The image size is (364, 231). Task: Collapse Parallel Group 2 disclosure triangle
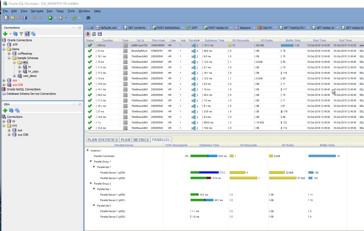(91, 183)
